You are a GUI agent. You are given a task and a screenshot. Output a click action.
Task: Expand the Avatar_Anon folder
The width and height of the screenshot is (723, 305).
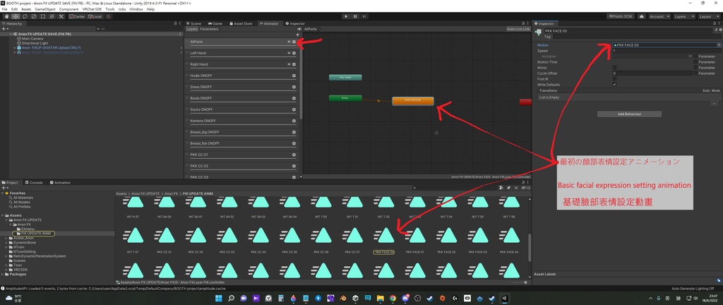click(6, 238)
